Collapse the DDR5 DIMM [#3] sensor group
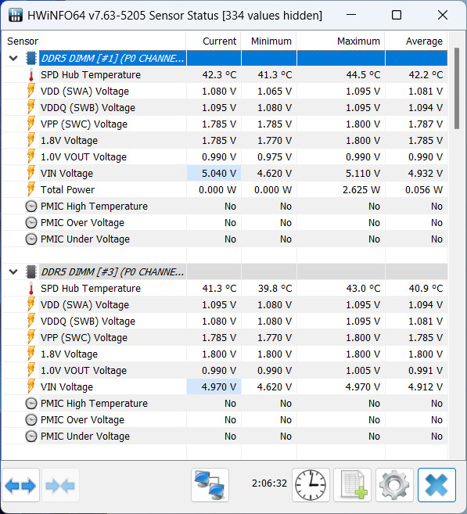Screen dimensions: 467x514 click(x=13, y=271)
